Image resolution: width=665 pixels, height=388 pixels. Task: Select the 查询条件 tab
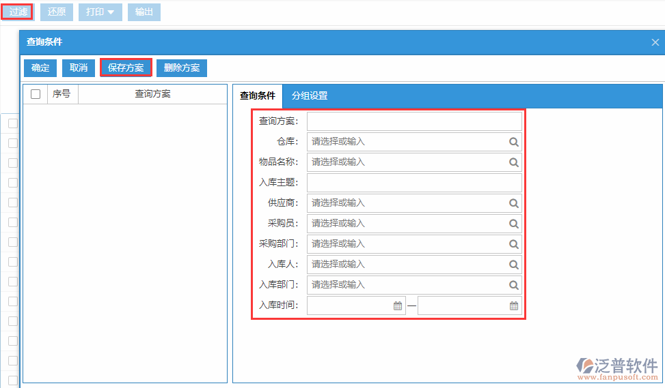pos(258,95)
